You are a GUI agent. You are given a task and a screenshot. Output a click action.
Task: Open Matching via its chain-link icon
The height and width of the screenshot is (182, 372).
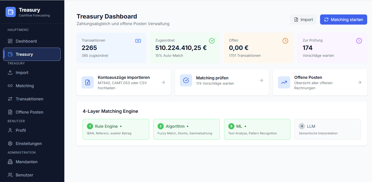click(x=10, y=86)
